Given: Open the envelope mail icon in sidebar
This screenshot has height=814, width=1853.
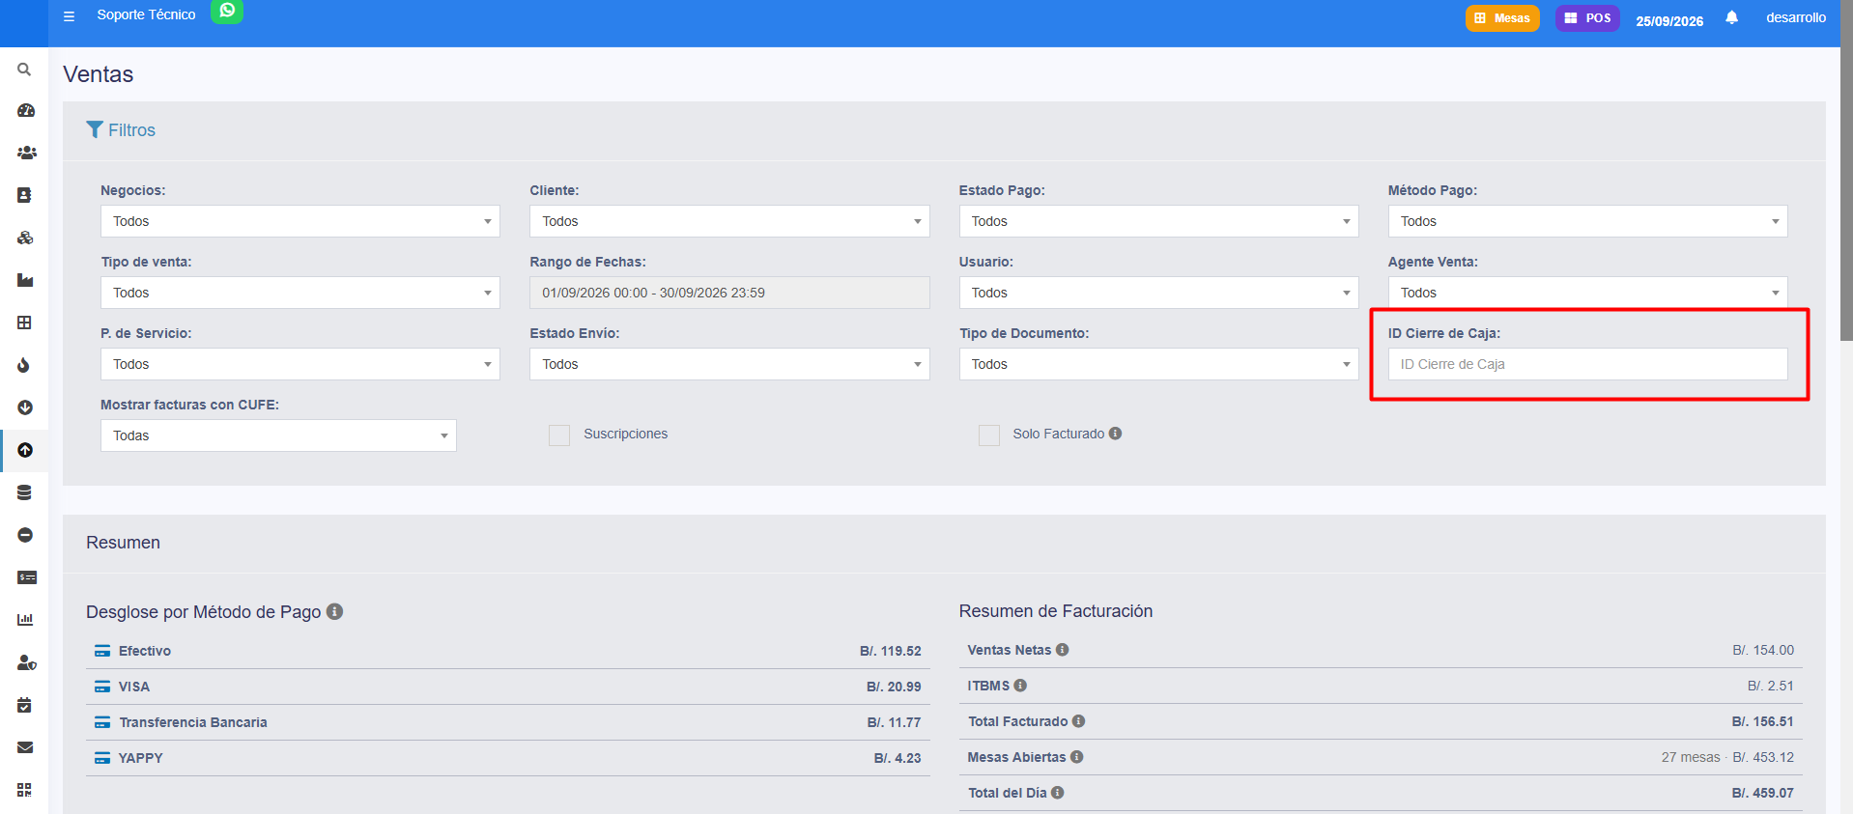Looking at the screenshot, I should 25,747.
